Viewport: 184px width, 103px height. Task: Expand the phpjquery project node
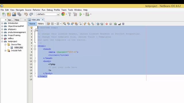(2, 29)
